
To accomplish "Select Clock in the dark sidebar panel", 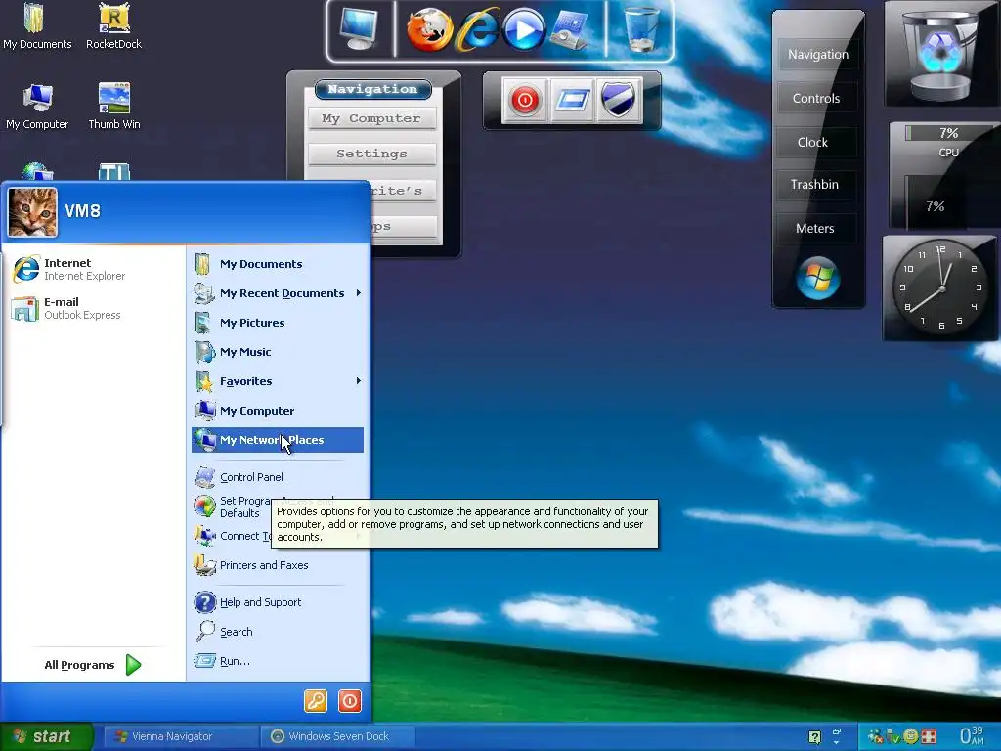I will coord(812,142).
